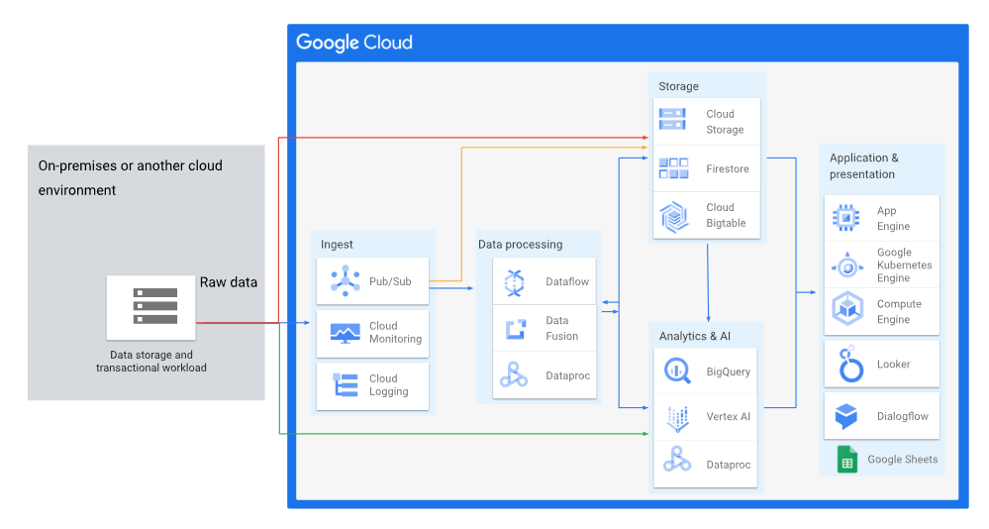Click the Google Cloud header title
This screenshot has width=989, height=529.
point(354,43)
